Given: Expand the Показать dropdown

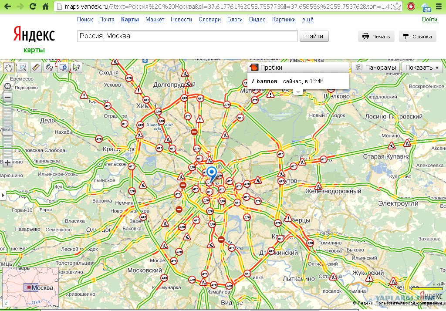Looking at the screenshot, I should pos(422,68).
